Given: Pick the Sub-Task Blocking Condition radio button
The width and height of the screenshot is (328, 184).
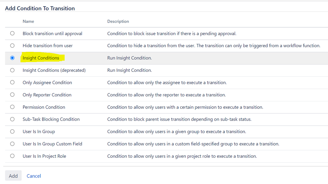Looking at the screenshot, I should click(12, 119).
